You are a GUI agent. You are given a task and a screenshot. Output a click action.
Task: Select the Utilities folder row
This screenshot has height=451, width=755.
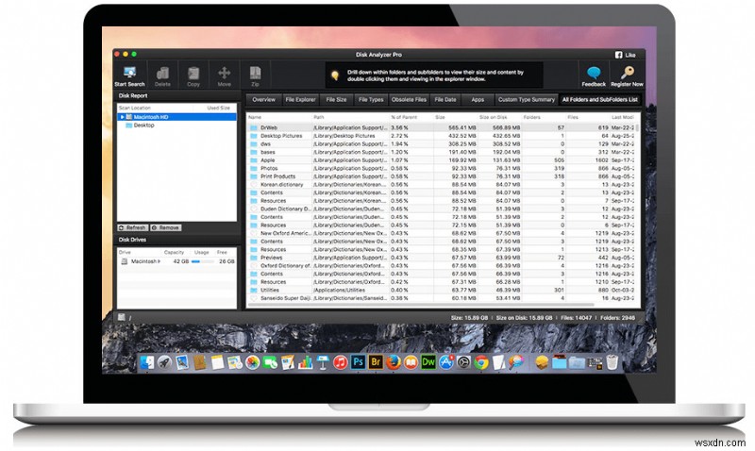click(x=441, y=291)
